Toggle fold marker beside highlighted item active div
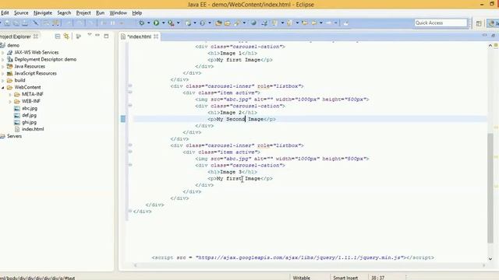 pyautogui.click(x=130, y=93)
